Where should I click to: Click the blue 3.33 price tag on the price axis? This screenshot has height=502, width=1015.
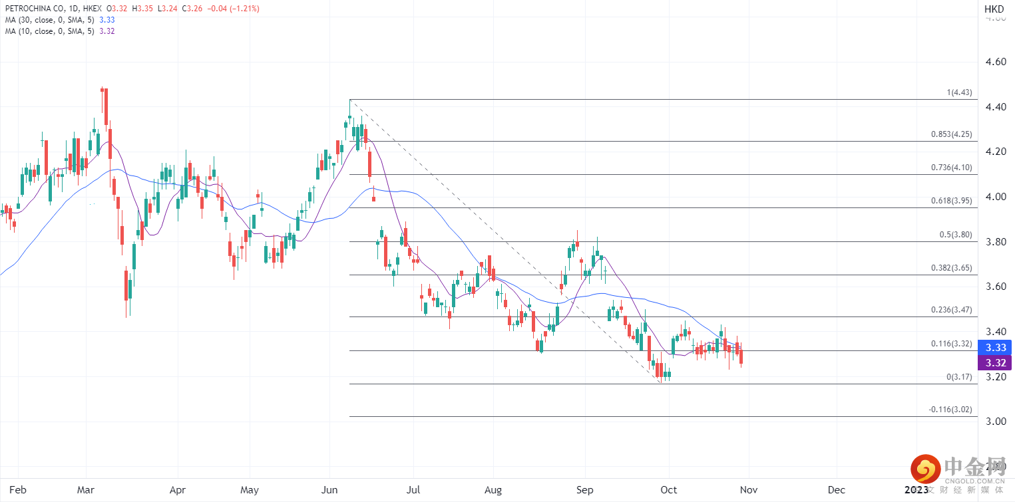[996, 348]
